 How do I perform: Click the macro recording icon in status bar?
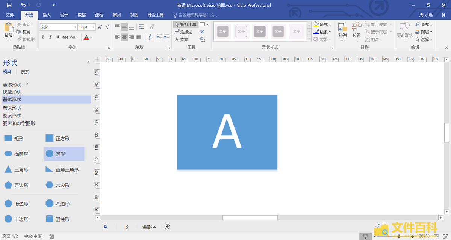coord(51,236)
